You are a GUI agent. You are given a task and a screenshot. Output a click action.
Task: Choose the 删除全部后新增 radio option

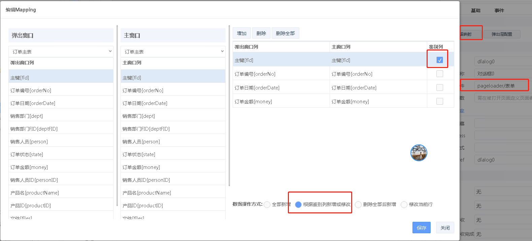[x=358, y=205]
